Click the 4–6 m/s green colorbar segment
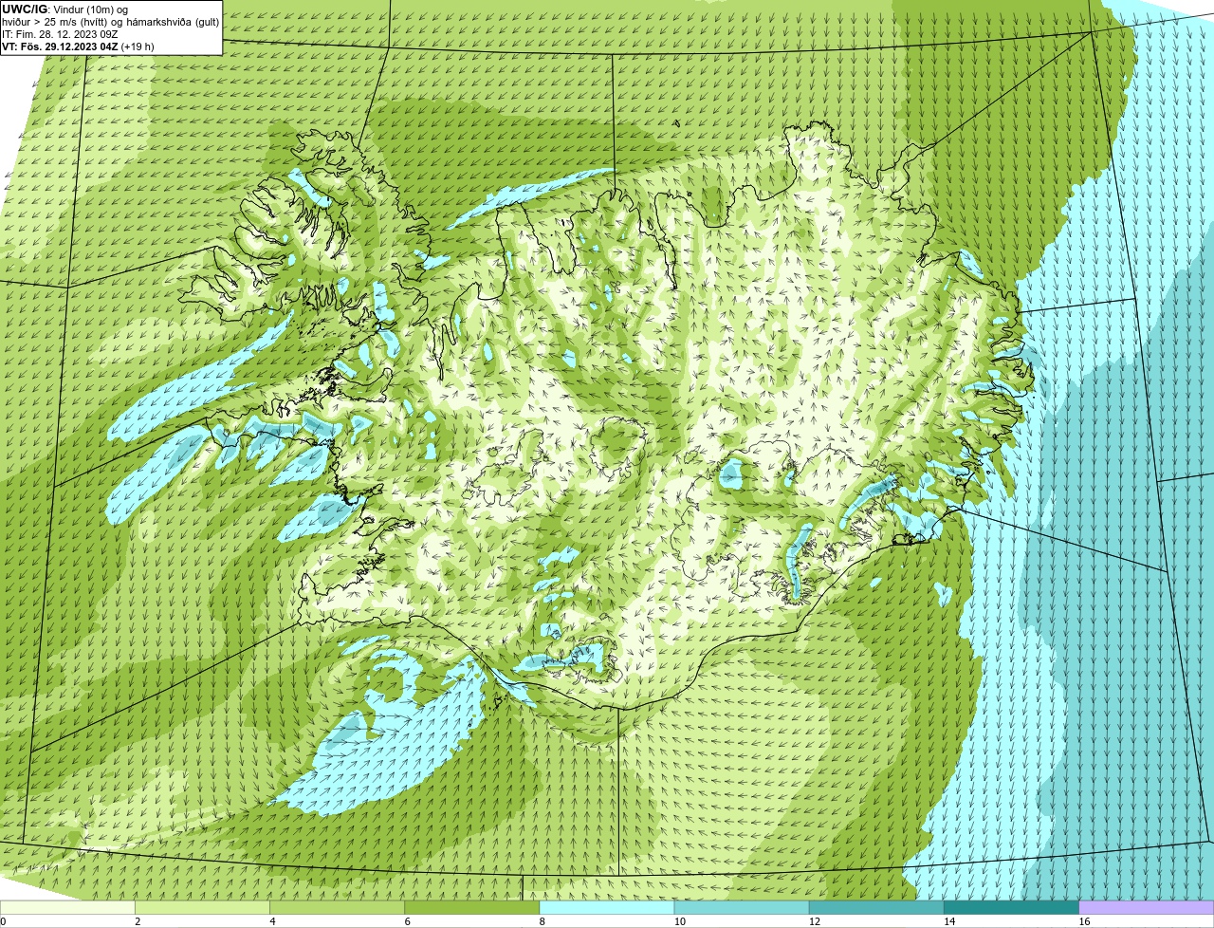This screenshot has width=1214, height=928. pyautogui.click(x=338, y=907)
